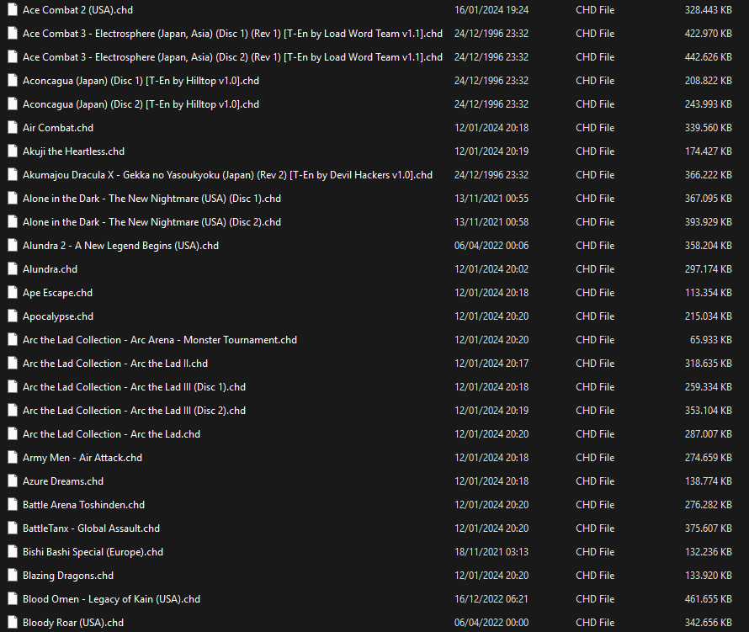Click the icon for Aconcagua (Japan) (Disc 1)

[13, 80]
